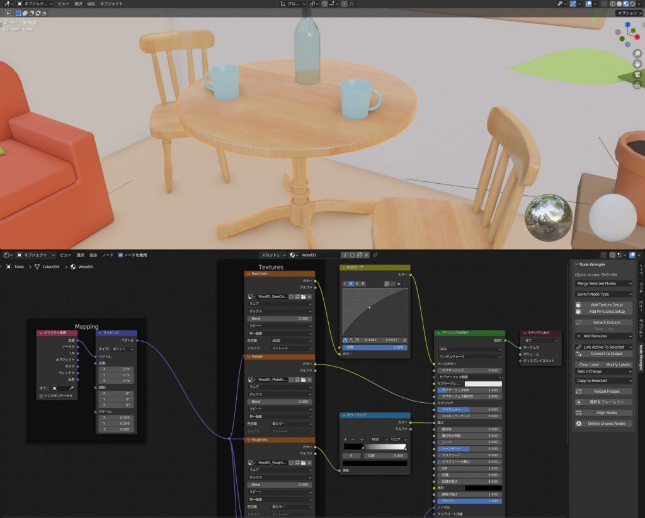Image resolution: width=645 pixels, height=518 pixels.
Task: Click the zoom view magnifier icon in viewport
Action: click(637, 53)
